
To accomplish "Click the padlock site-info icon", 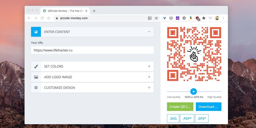I will click(x=57, y=18).
